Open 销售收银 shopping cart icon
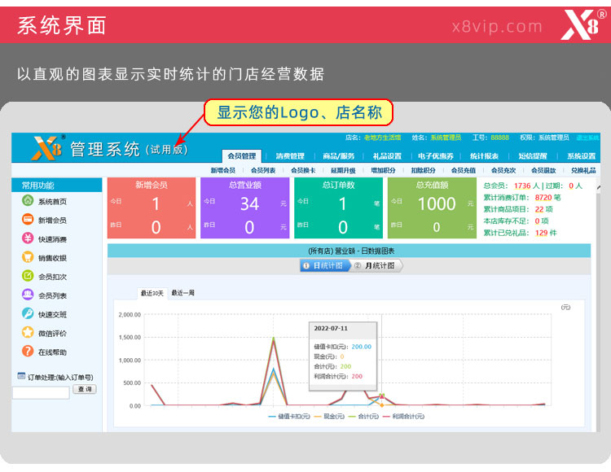611x472 pixels. tap(28, 257)
